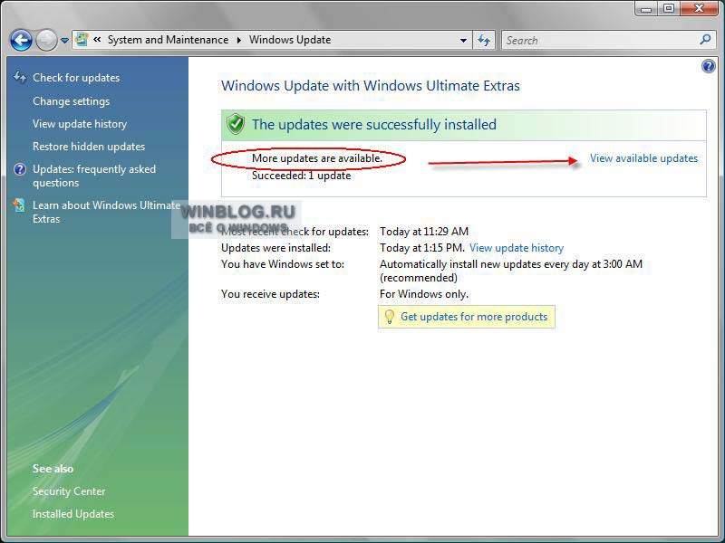Click 'The updates were successfully installed' heading
The height and width of the screenshot is (543, 725).
click(374, 125)
